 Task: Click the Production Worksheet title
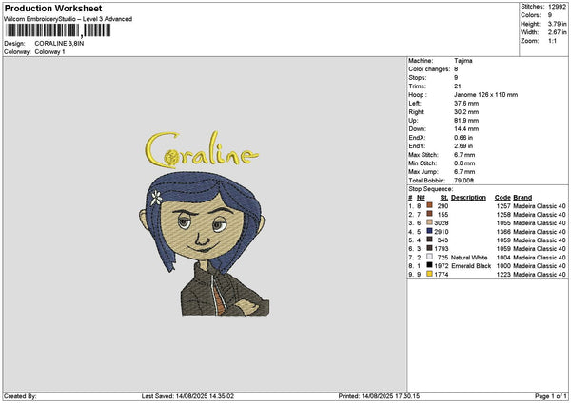(x=53, y=8)
